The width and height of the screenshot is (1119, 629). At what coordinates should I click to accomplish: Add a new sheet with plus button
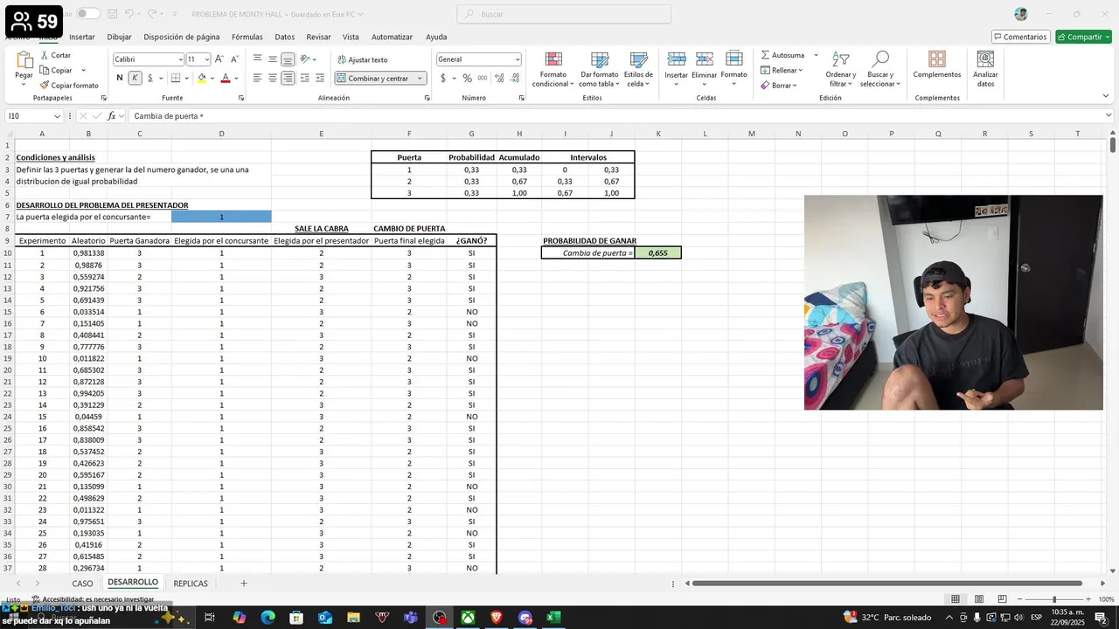click(244, 584)
